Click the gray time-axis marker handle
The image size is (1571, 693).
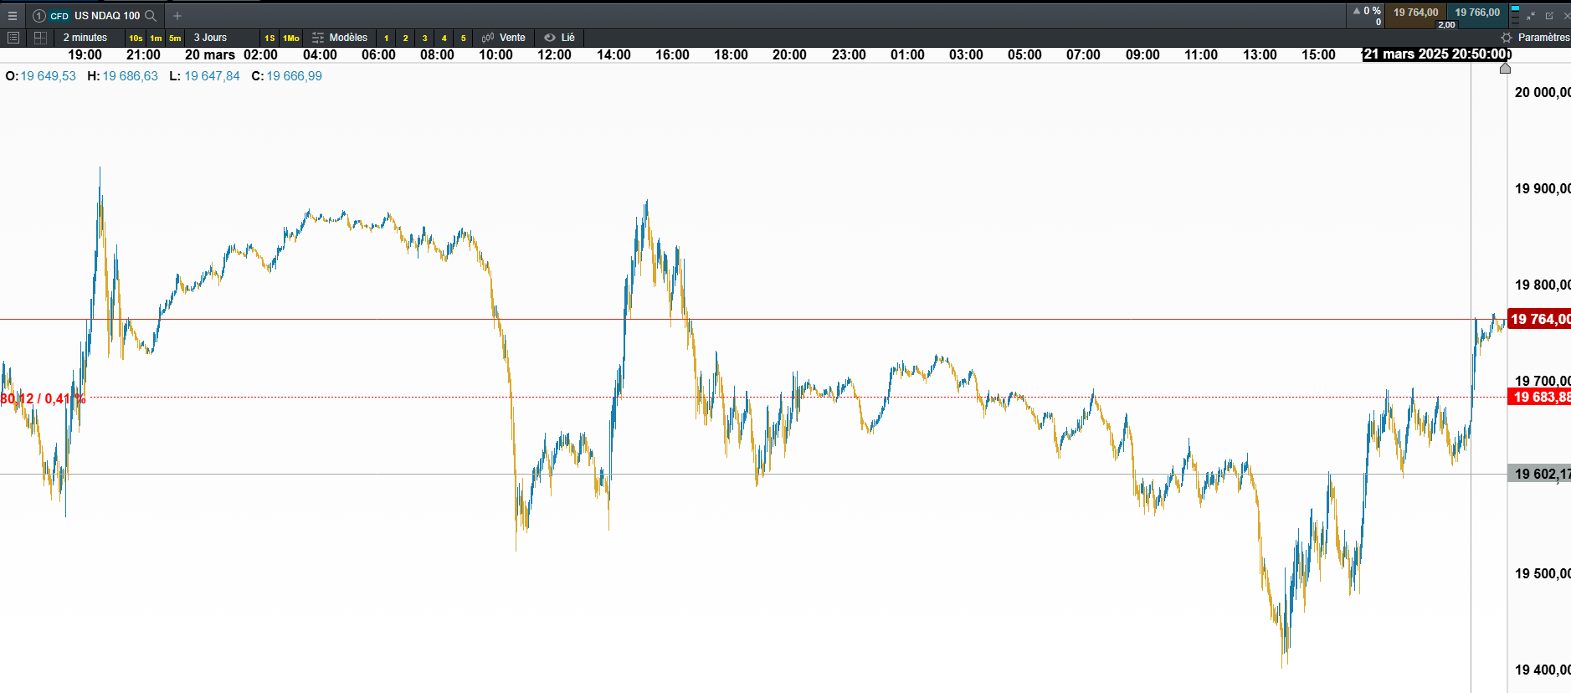coord(1505,68)
